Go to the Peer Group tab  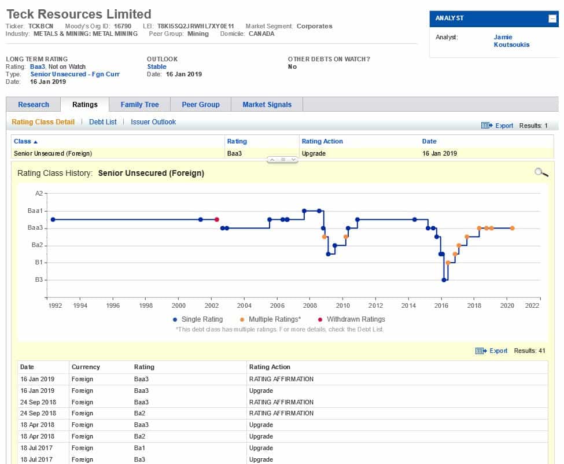pyautogui.click(x=201, y=105)
